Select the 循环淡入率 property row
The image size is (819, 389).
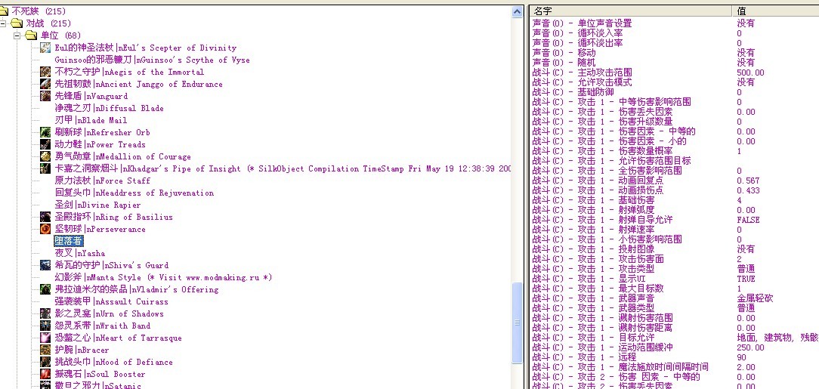click(577, 33)
